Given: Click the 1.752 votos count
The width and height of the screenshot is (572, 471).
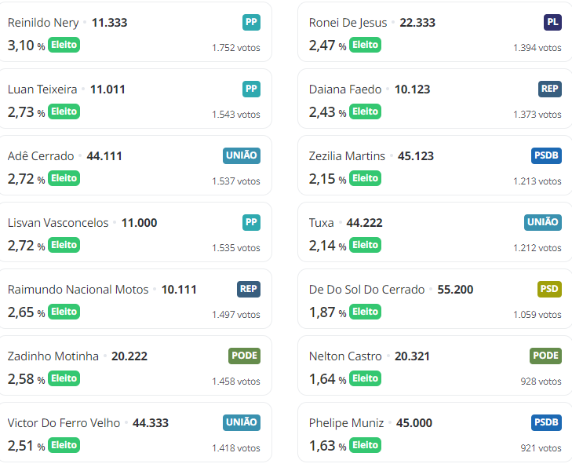Looking at the screenshot, I should pyautogui.click(x=235, y=48).
